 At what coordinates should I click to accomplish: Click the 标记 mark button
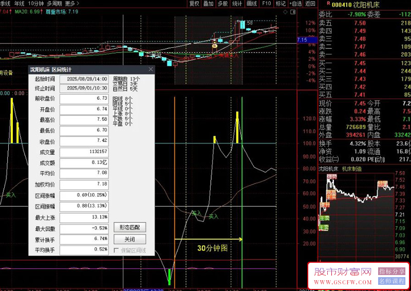(281, 4)
